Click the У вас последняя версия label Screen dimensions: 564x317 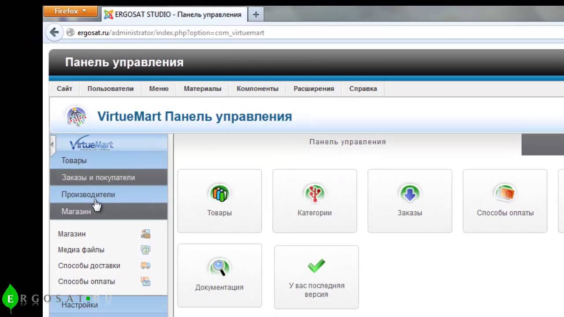click(316, 290)
